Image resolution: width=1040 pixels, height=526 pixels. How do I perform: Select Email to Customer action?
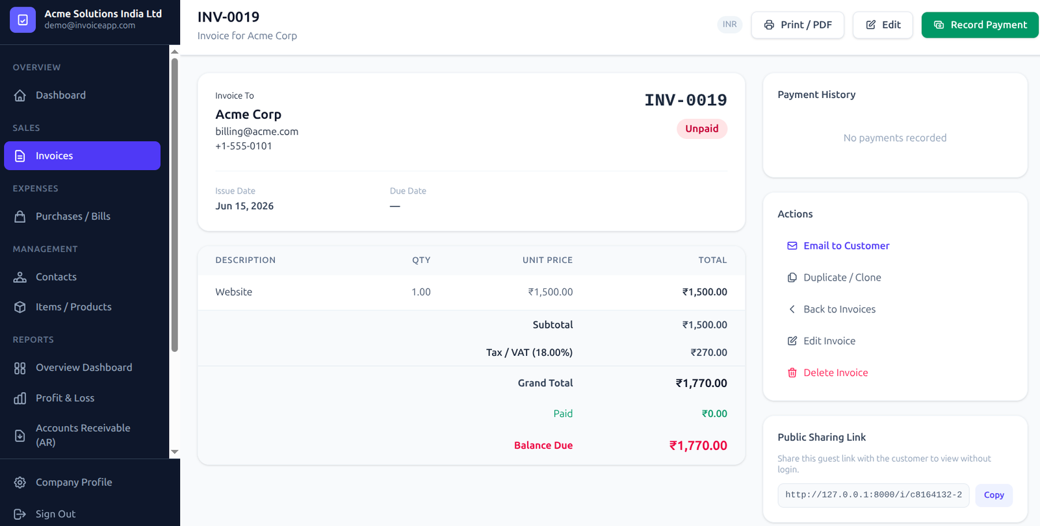(x=895, y=246)
